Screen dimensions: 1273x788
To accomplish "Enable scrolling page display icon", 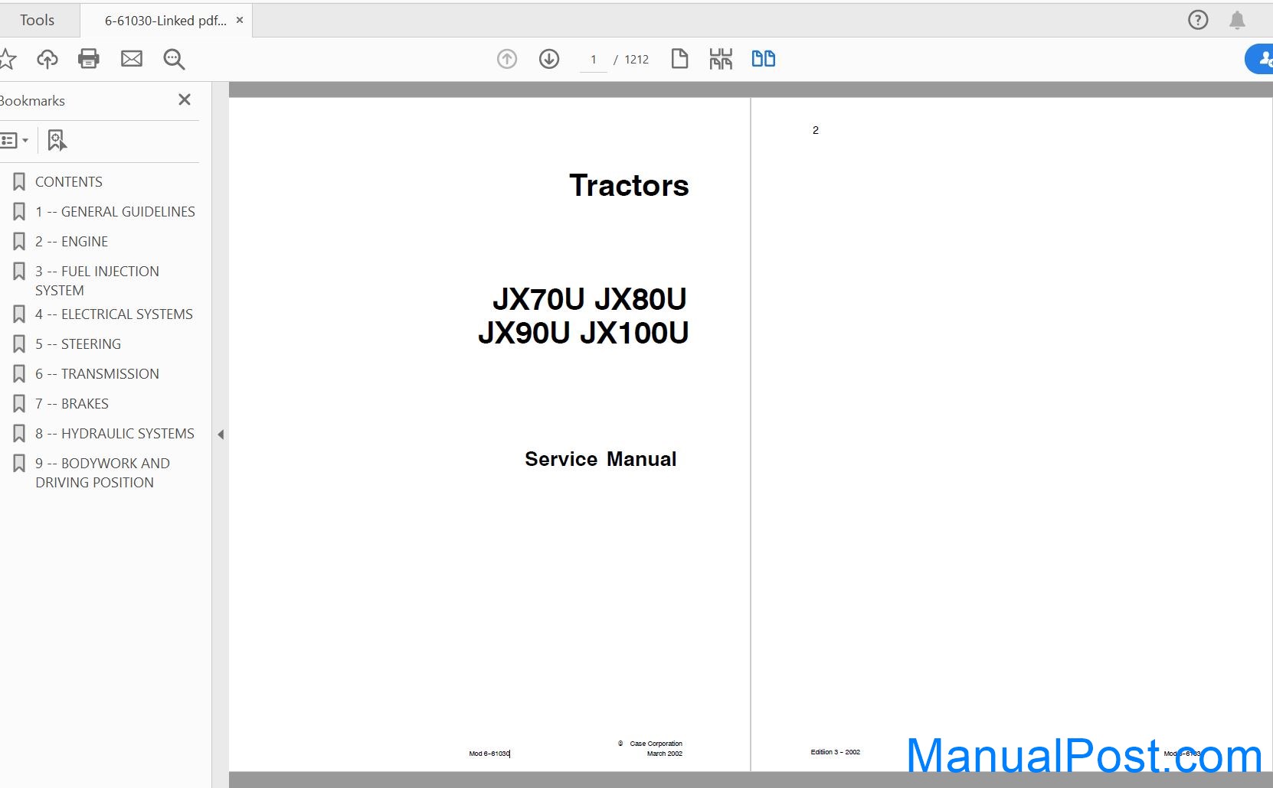I will [x=721, y=59].
